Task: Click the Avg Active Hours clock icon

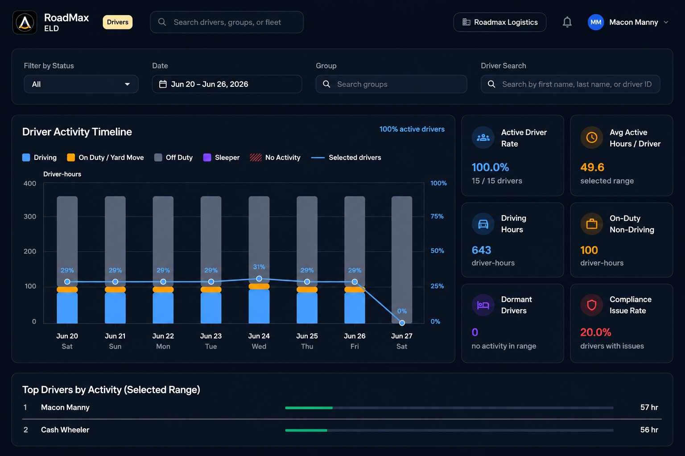Action: (x=592, y=138)
